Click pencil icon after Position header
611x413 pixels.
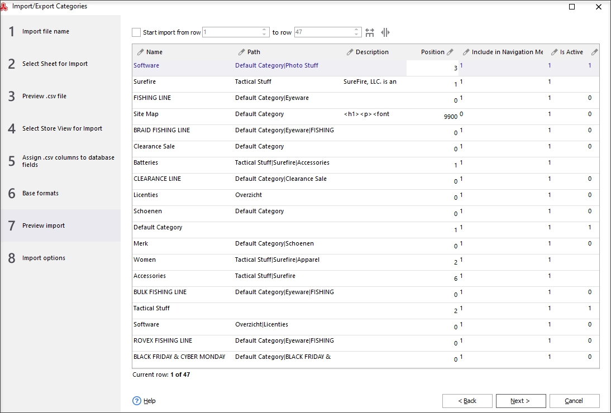point(450,52)
